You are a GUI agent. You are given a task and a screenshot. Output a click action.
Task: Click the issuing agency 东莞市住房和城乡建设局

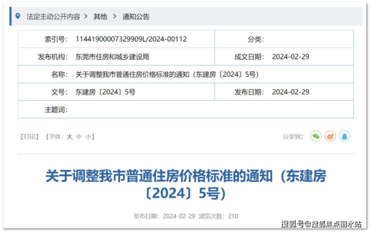tap(112, 57)
